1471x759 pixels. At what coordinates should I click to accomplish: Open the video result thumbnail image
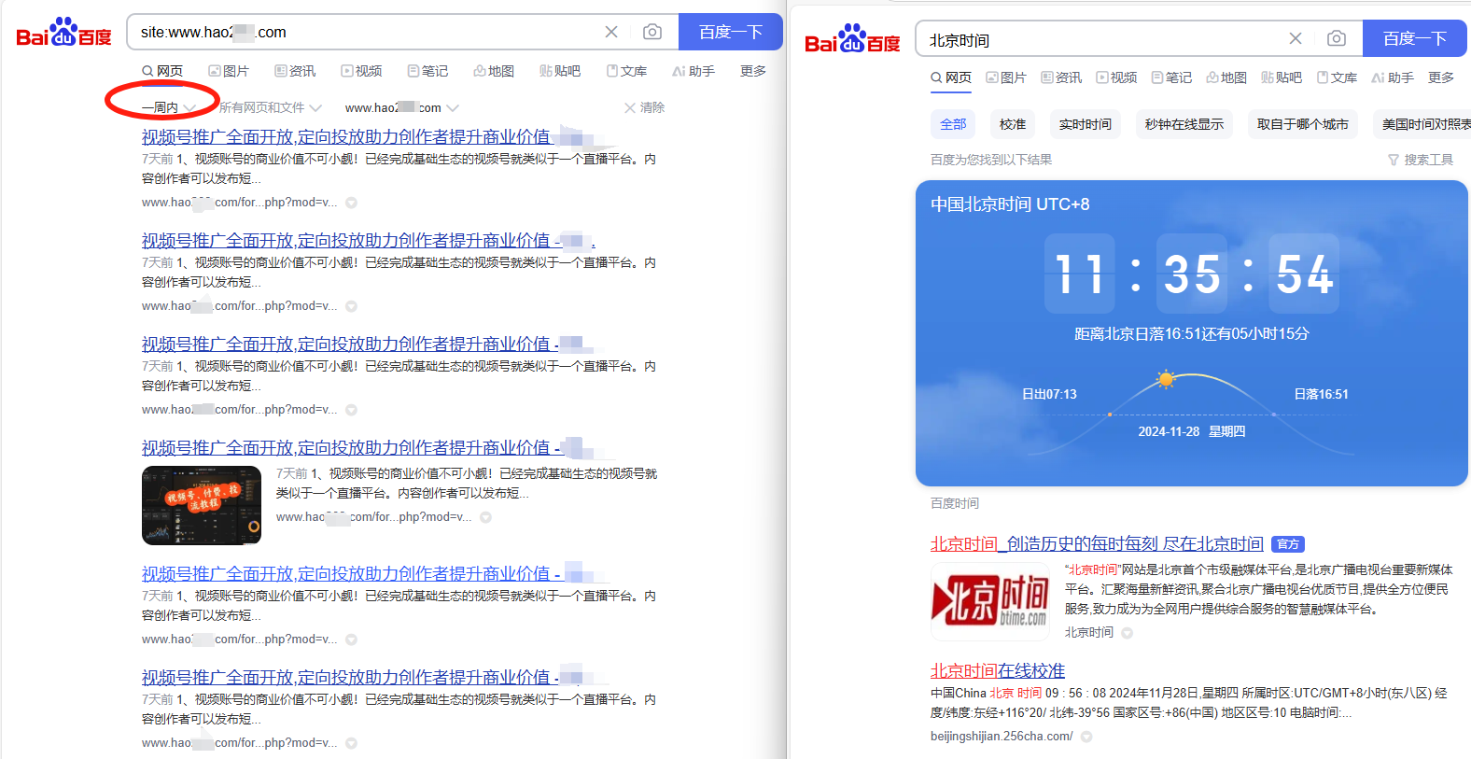[x=202, y=505]
